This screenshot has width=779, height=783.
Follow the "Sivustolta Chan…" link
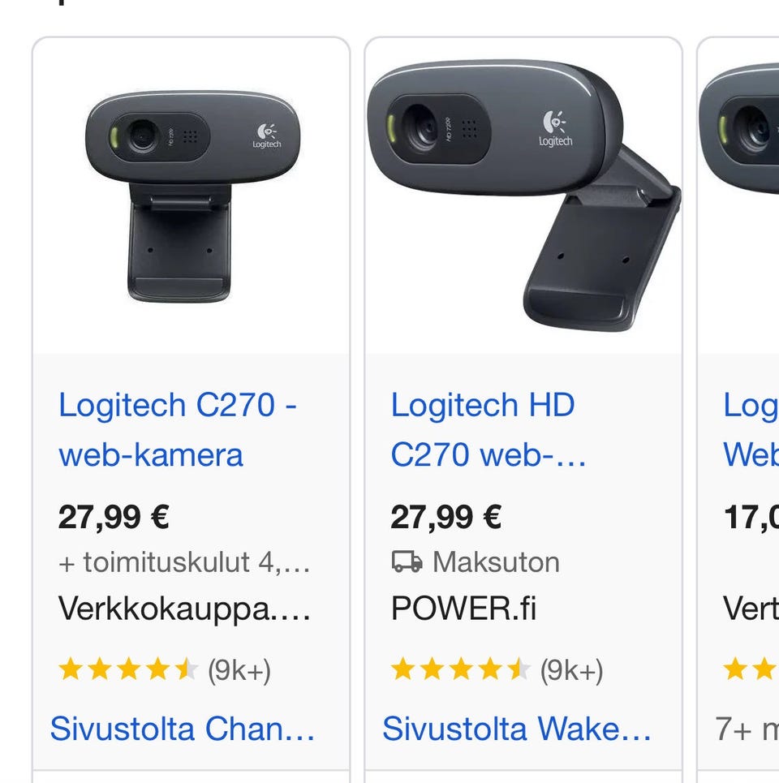(x=183, y=729)
